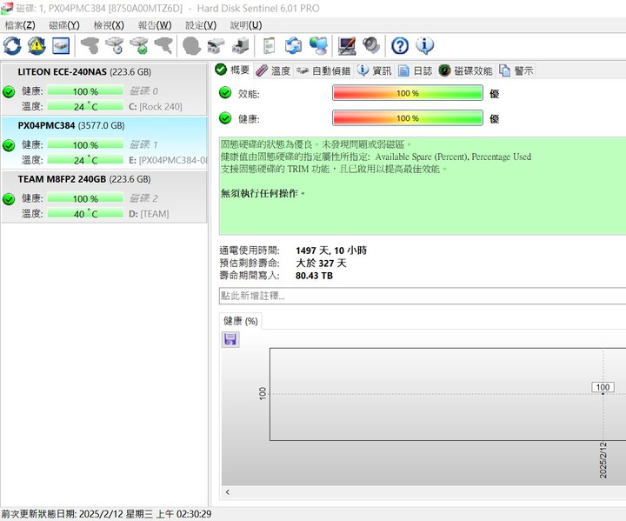Open the 磁碟(Y) menu
Screen dimensions: 626x521
(64, 25)
